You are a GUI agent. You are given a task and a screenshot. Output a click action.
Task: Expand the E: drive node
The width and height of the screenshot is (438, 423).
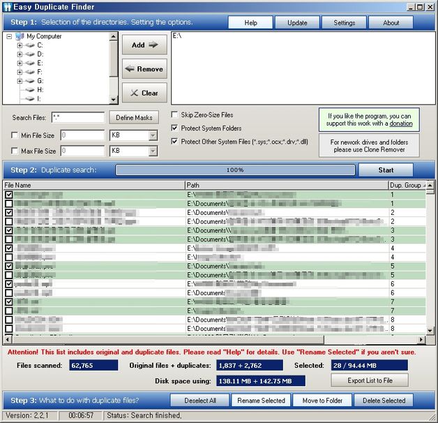click(x=20, y=64)
